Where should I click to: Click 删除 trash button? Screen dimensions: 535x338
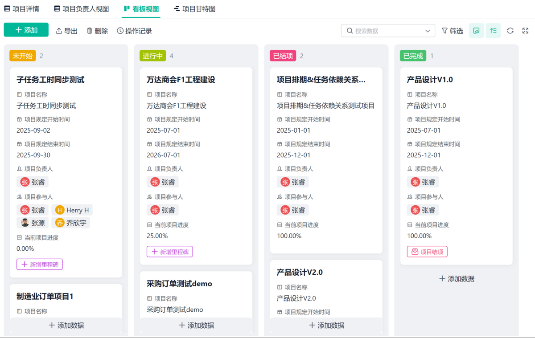[x=97, y=31]
